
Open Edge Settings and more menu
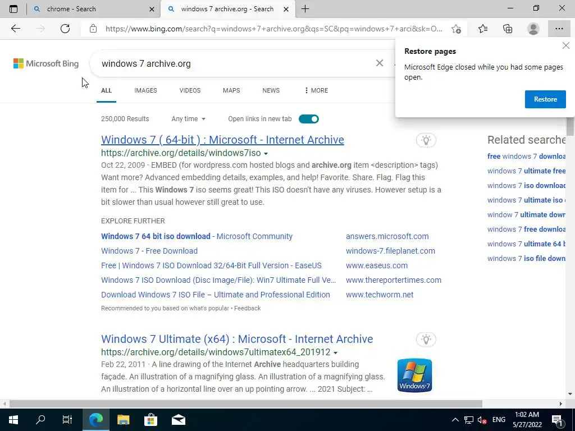pos(559,29)
